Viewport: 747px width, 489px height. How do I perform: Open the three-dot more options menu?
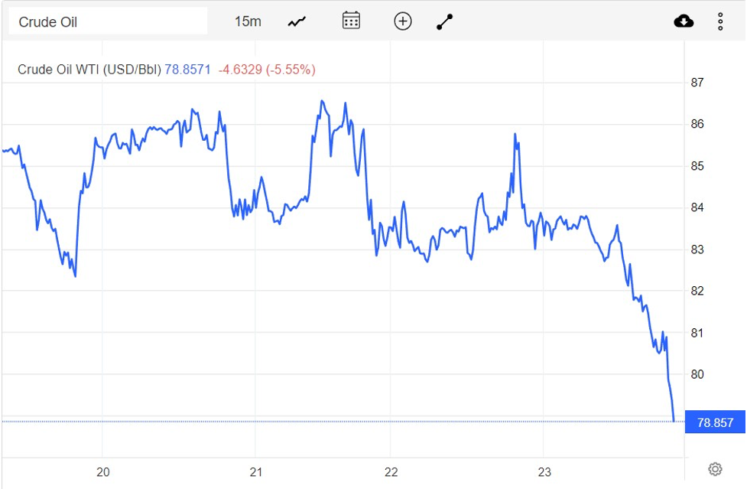tap(720, 21)
